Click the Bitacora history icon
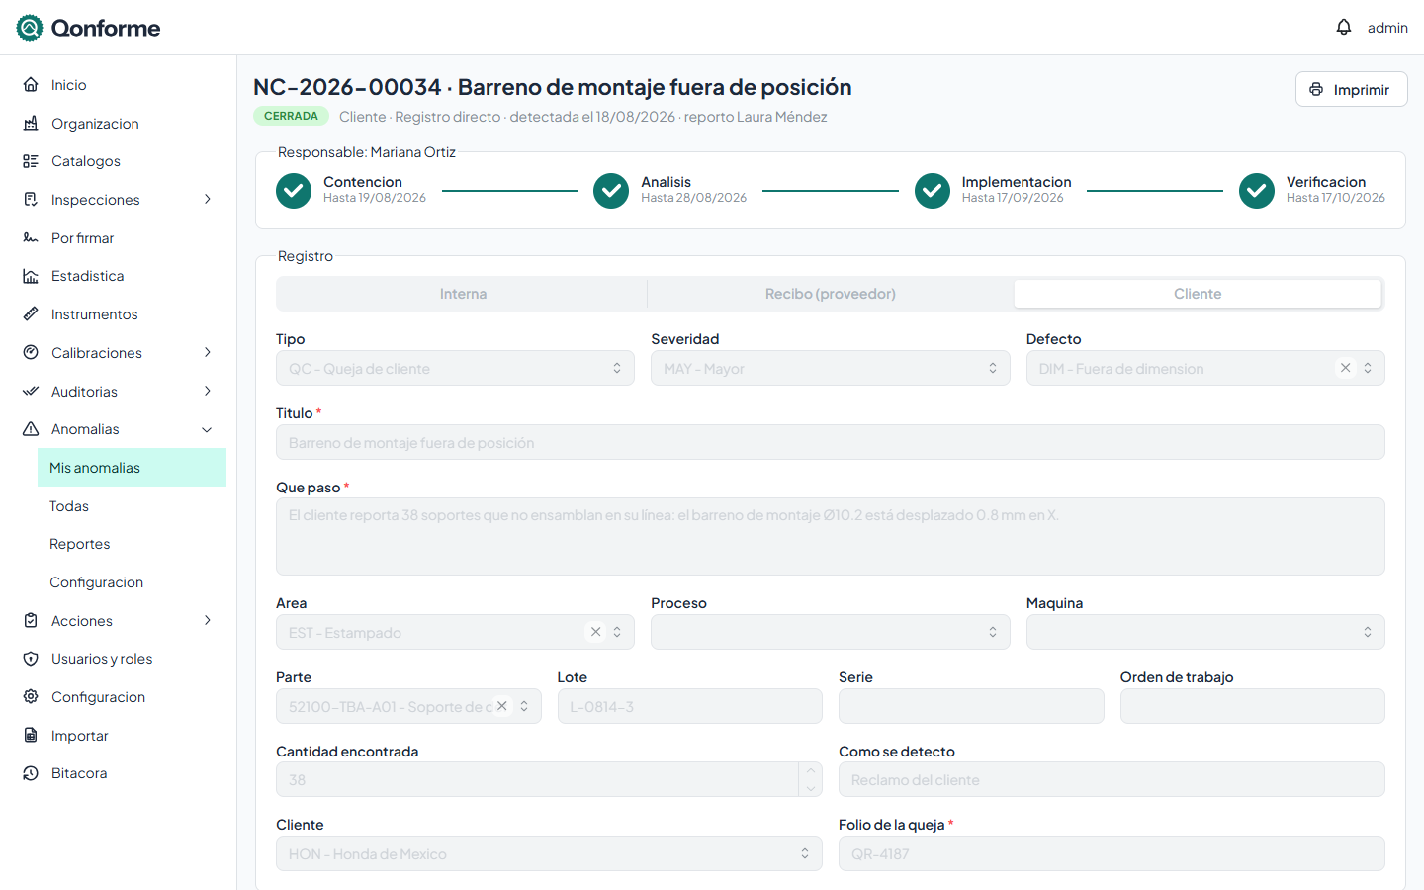Viewport: 1424px width, 890px height. tap(31, 773)
